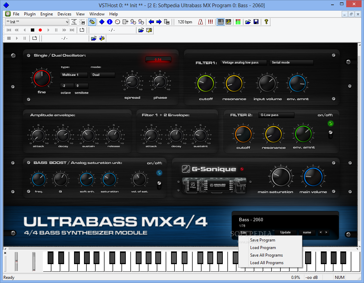Open the Filter 2 G-Low pass selector
The width and height of the screenshot is (364, 283).
pyautogui.click(x=276, y=115)
